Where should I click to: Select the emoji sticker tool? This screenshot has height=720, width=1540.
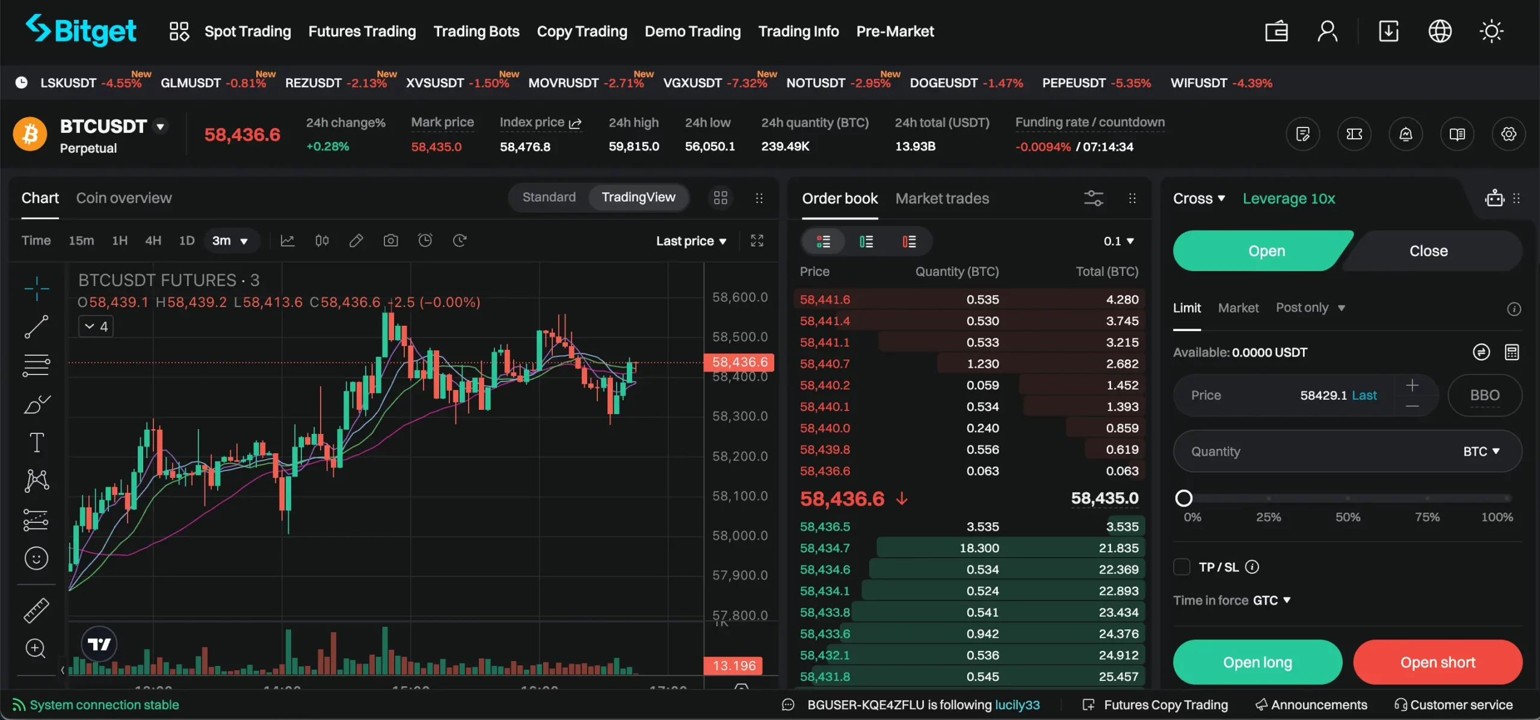36,558
